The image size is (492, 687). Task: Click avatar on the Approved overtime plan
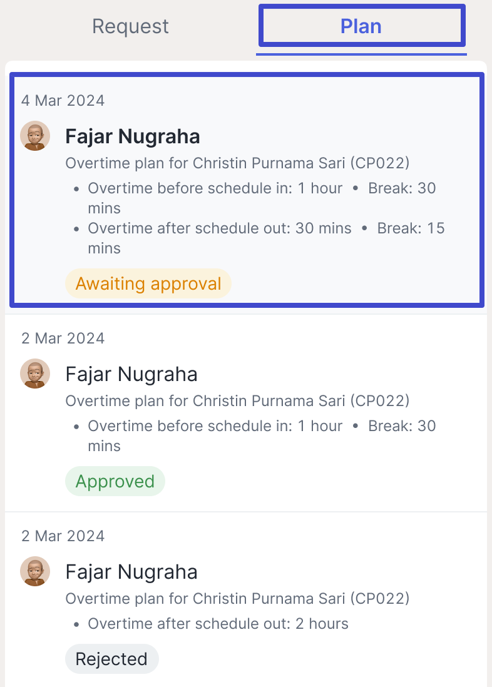click(35, 374)
